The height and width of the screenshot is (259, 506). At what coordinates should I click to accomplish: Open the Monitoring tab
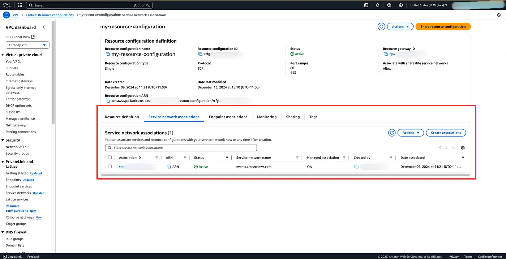267,117
